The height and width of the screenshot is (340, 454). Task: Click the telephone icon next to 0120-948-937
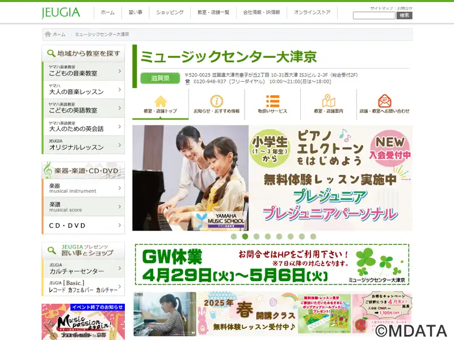tap(188, 82)
